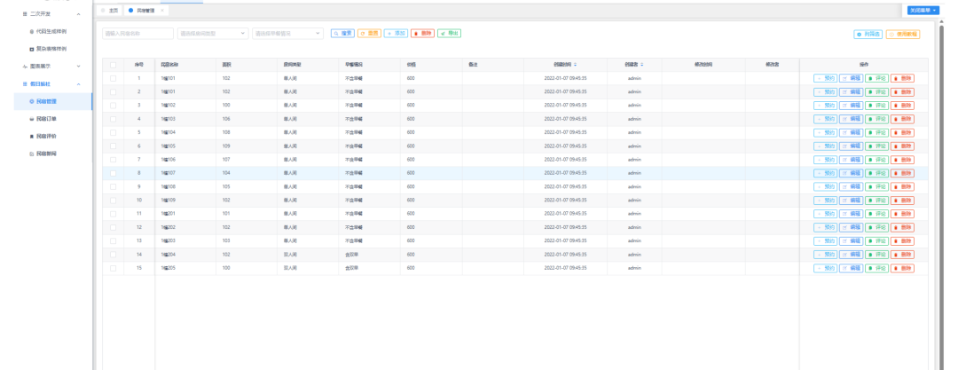Click 编辑 edit button in row 1
Image resolution: width=958 pixels, height=370 pixels.
[x=851, y=78]
